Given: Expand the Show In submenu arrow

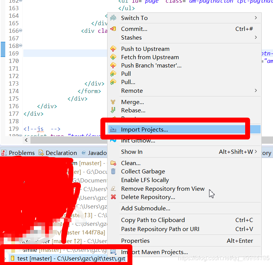Looking at the screenshot, I should [256, 152].
